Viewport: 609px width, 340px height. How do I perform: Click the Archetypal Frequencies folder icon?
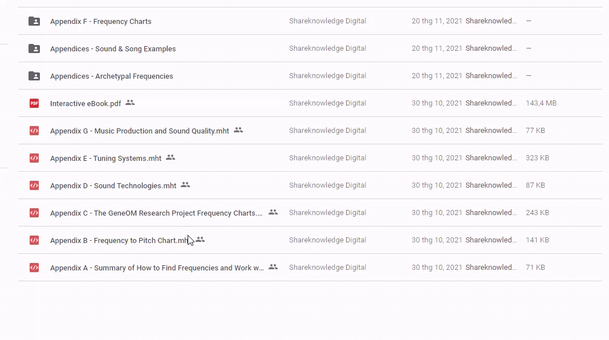(34, 76)
